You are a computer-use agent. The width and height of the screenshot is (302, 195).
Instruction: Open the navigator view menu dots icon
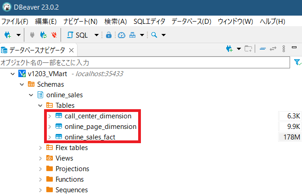point(284,49)
